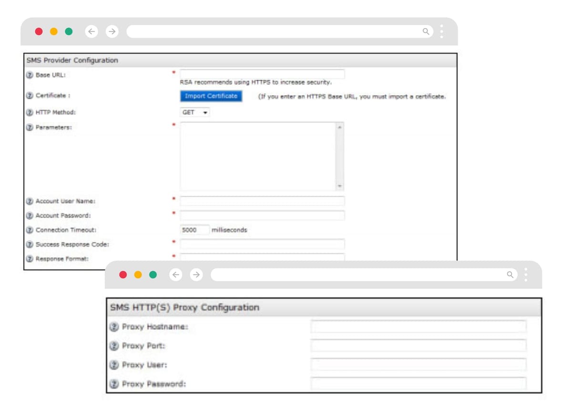Image resolution: width=572 pixels, height=414 pixels.
Task: Click help icon next to Proxy Port
Action: [113, 346]
